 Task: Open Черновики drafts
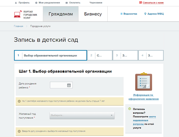[x=96, y=2]
